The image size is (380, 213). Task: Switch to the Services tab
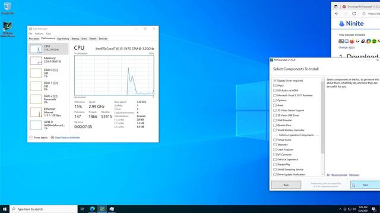(x=103, y=38)
